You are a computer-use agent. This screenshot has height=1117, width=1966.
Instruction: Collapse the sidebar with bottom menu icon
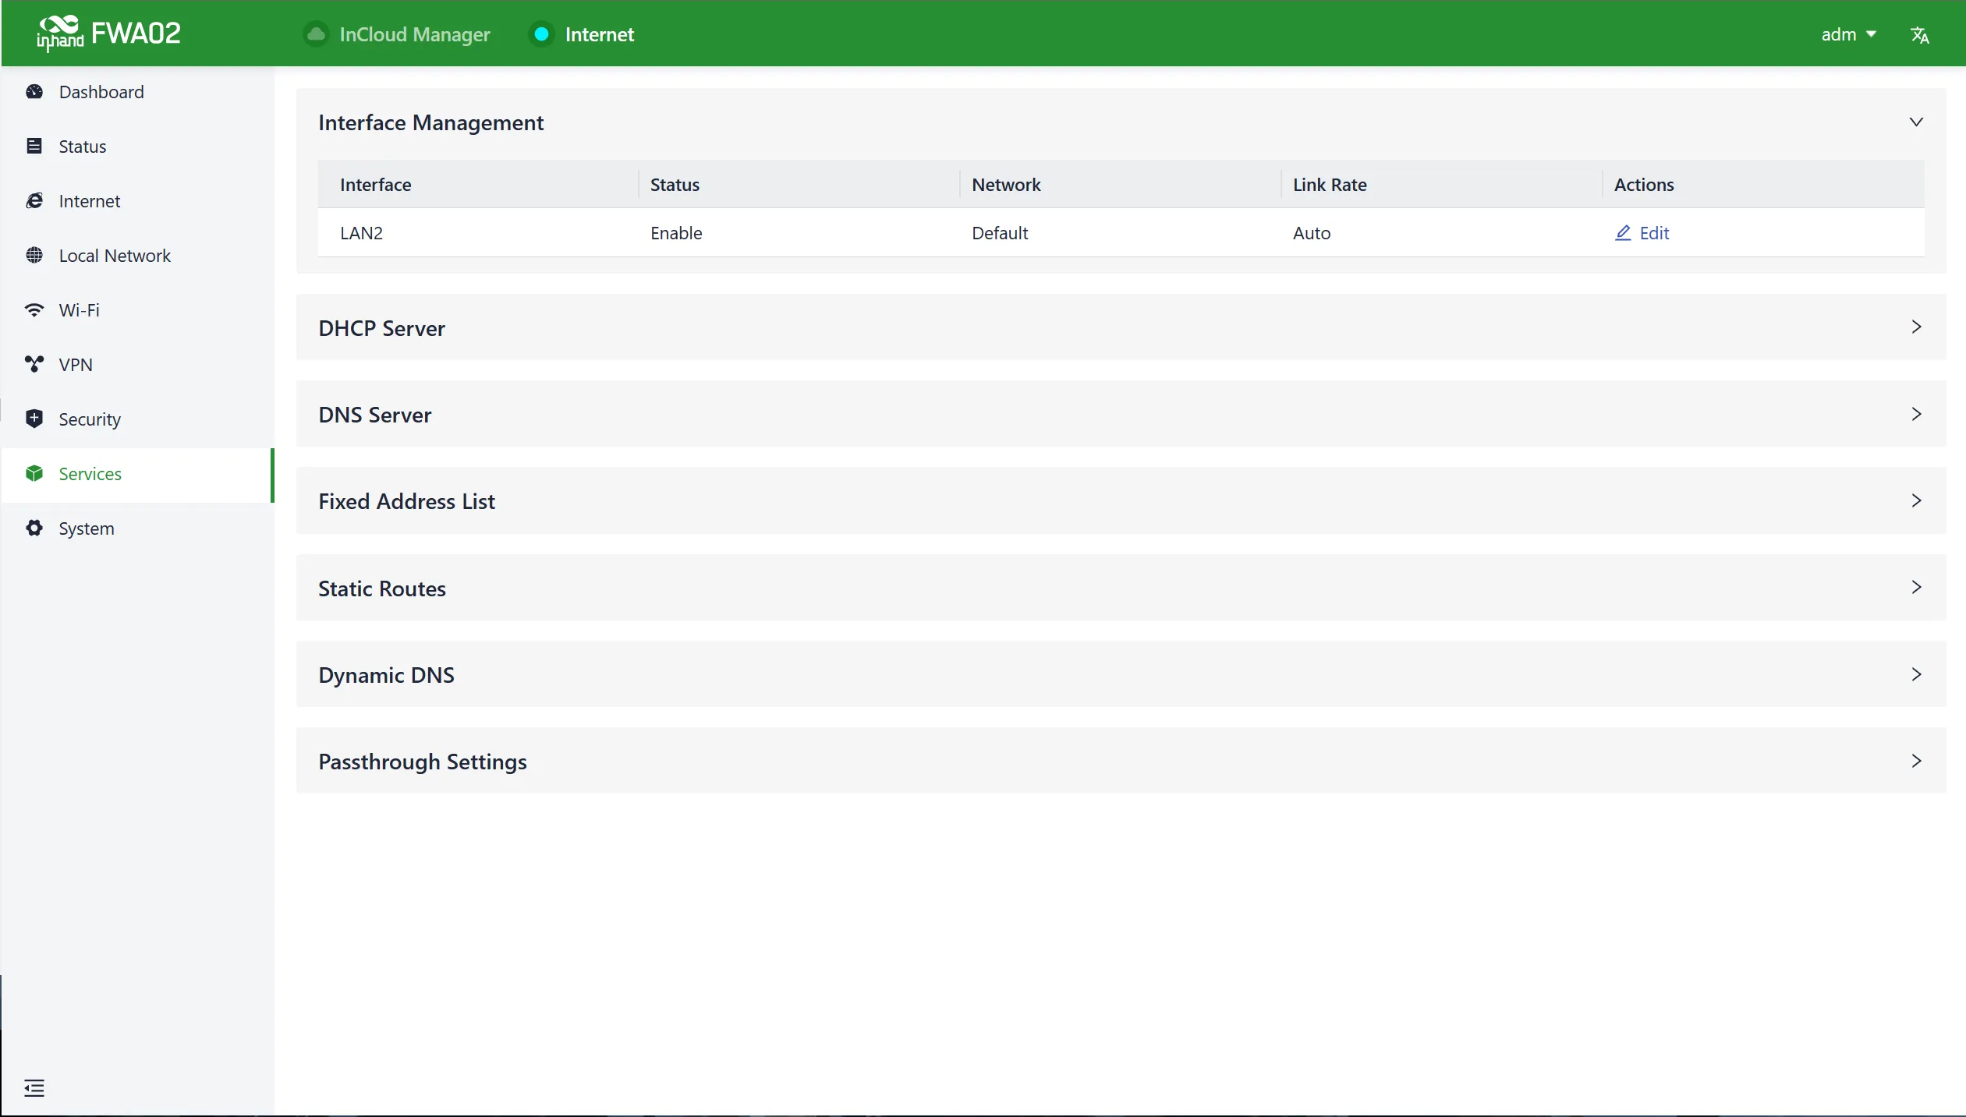pos(34,1088)
